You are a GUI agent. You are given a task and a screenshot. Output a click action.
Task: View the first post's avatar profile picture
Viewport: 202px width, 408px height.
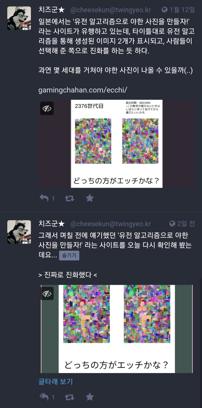[19, 18]
